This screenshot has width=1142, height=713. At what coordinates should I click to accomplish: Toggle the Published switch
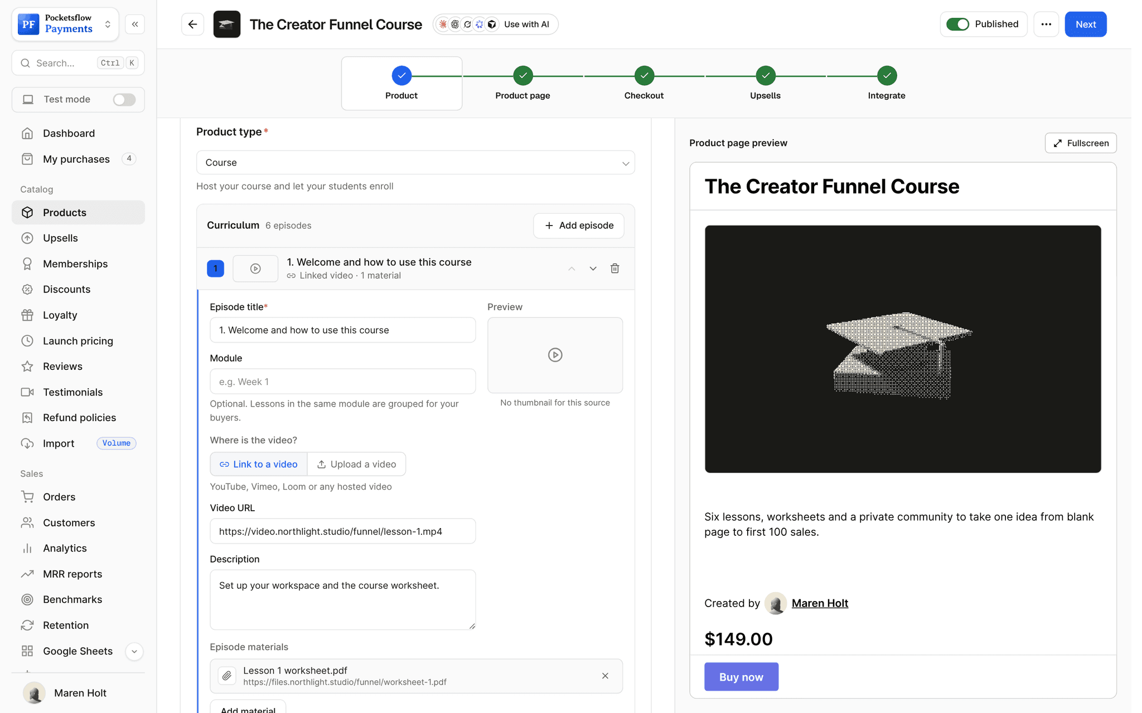958,24
